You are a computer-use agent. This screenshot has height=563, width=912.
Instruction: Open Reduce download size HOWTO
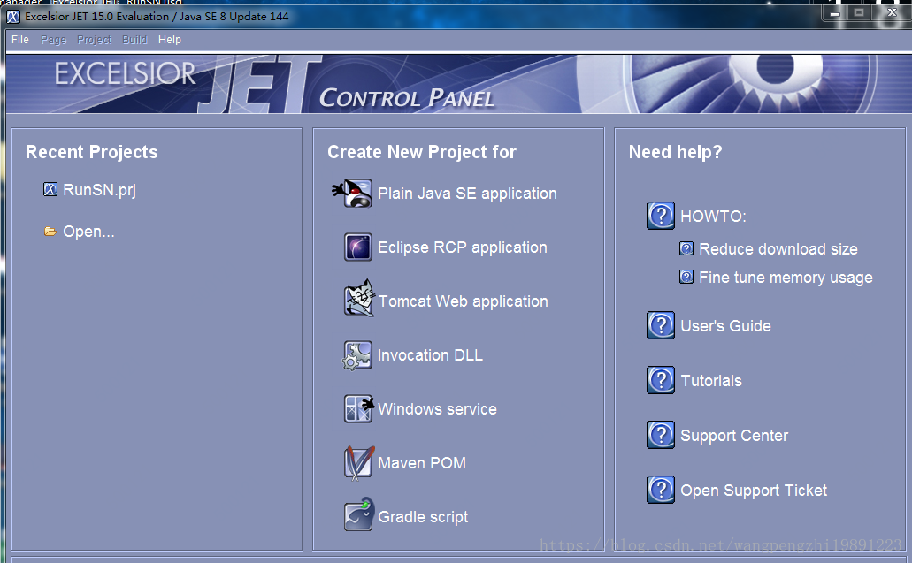pyautogui.click(x=778, y=248)
